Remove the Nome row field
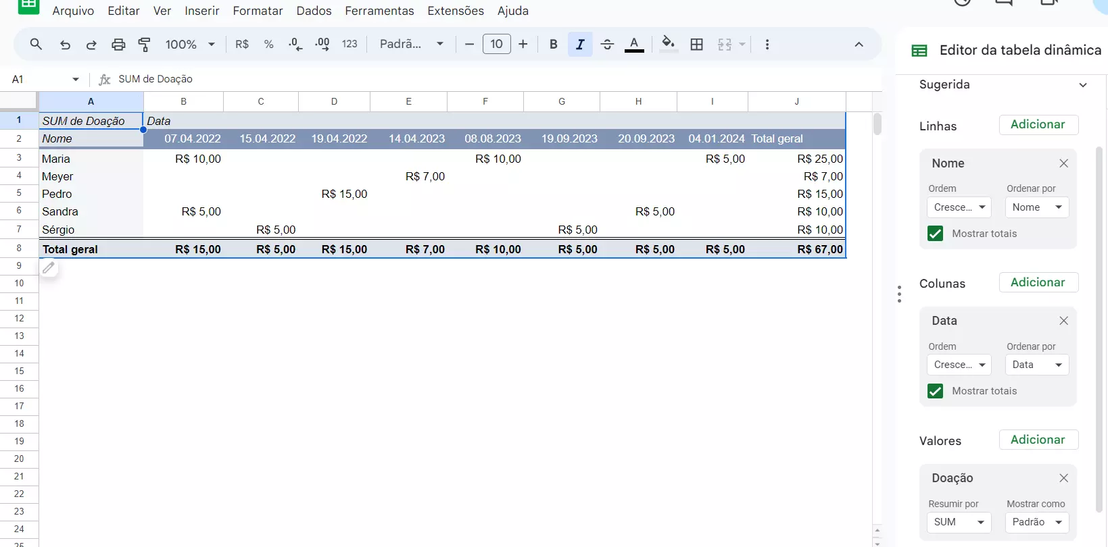 point(1063,163)
